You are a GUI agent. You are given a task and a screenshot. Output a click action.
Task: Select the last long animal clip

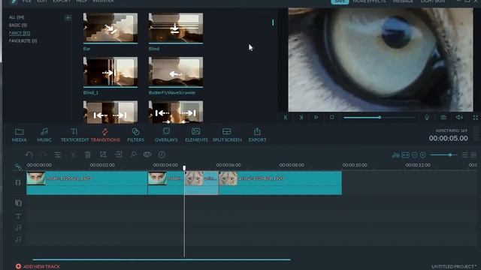coord(280,183)
